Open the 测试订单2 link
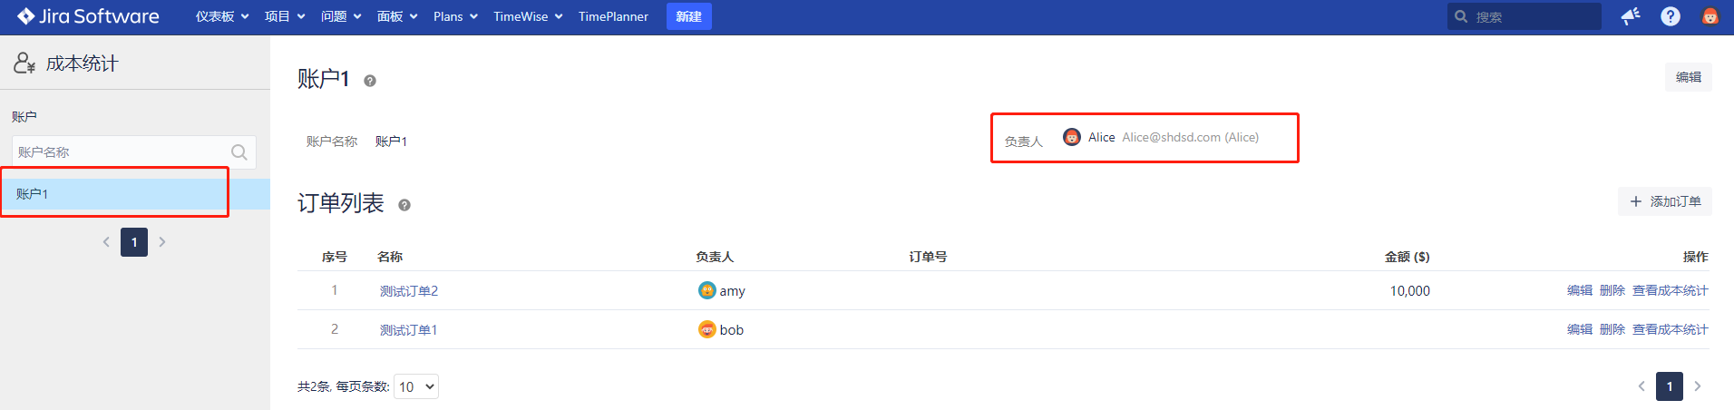The height and width of the screenshot is (410, 1734). click(409, 291)
